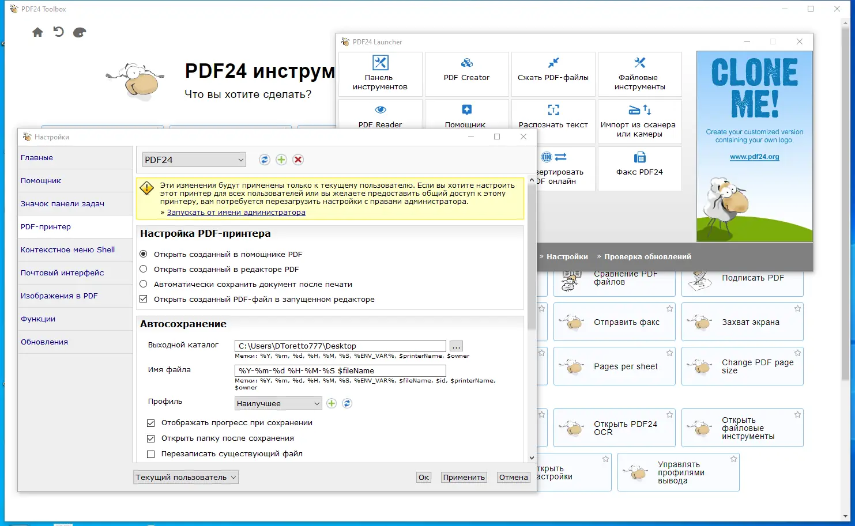The height and width of the screenshot is (526, 855).
Task: Add a new profile with green plus
Action: point(332,403)
